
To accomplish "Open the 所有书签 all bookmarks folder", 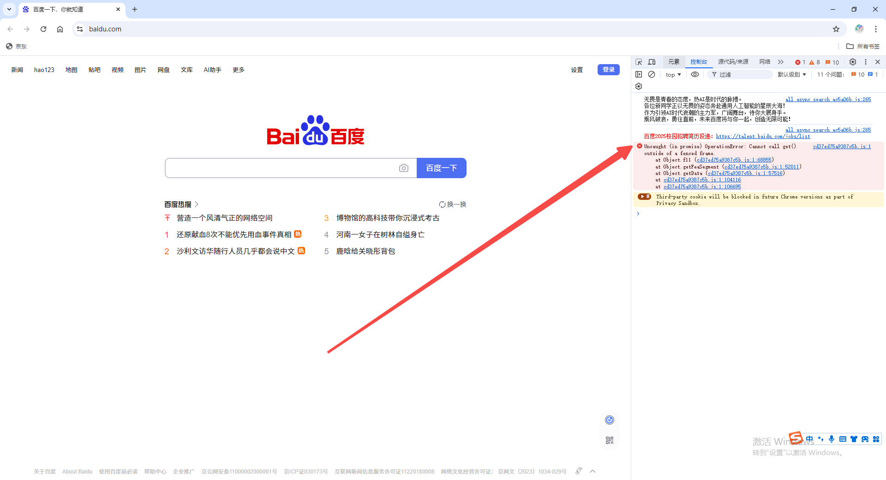I will pos(863,46).
